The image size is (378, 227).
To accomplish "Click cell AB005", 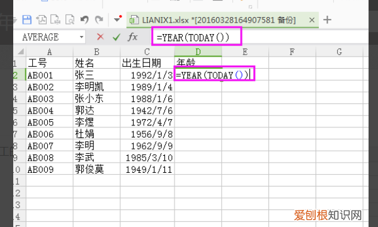I will [x=49, y=122].
